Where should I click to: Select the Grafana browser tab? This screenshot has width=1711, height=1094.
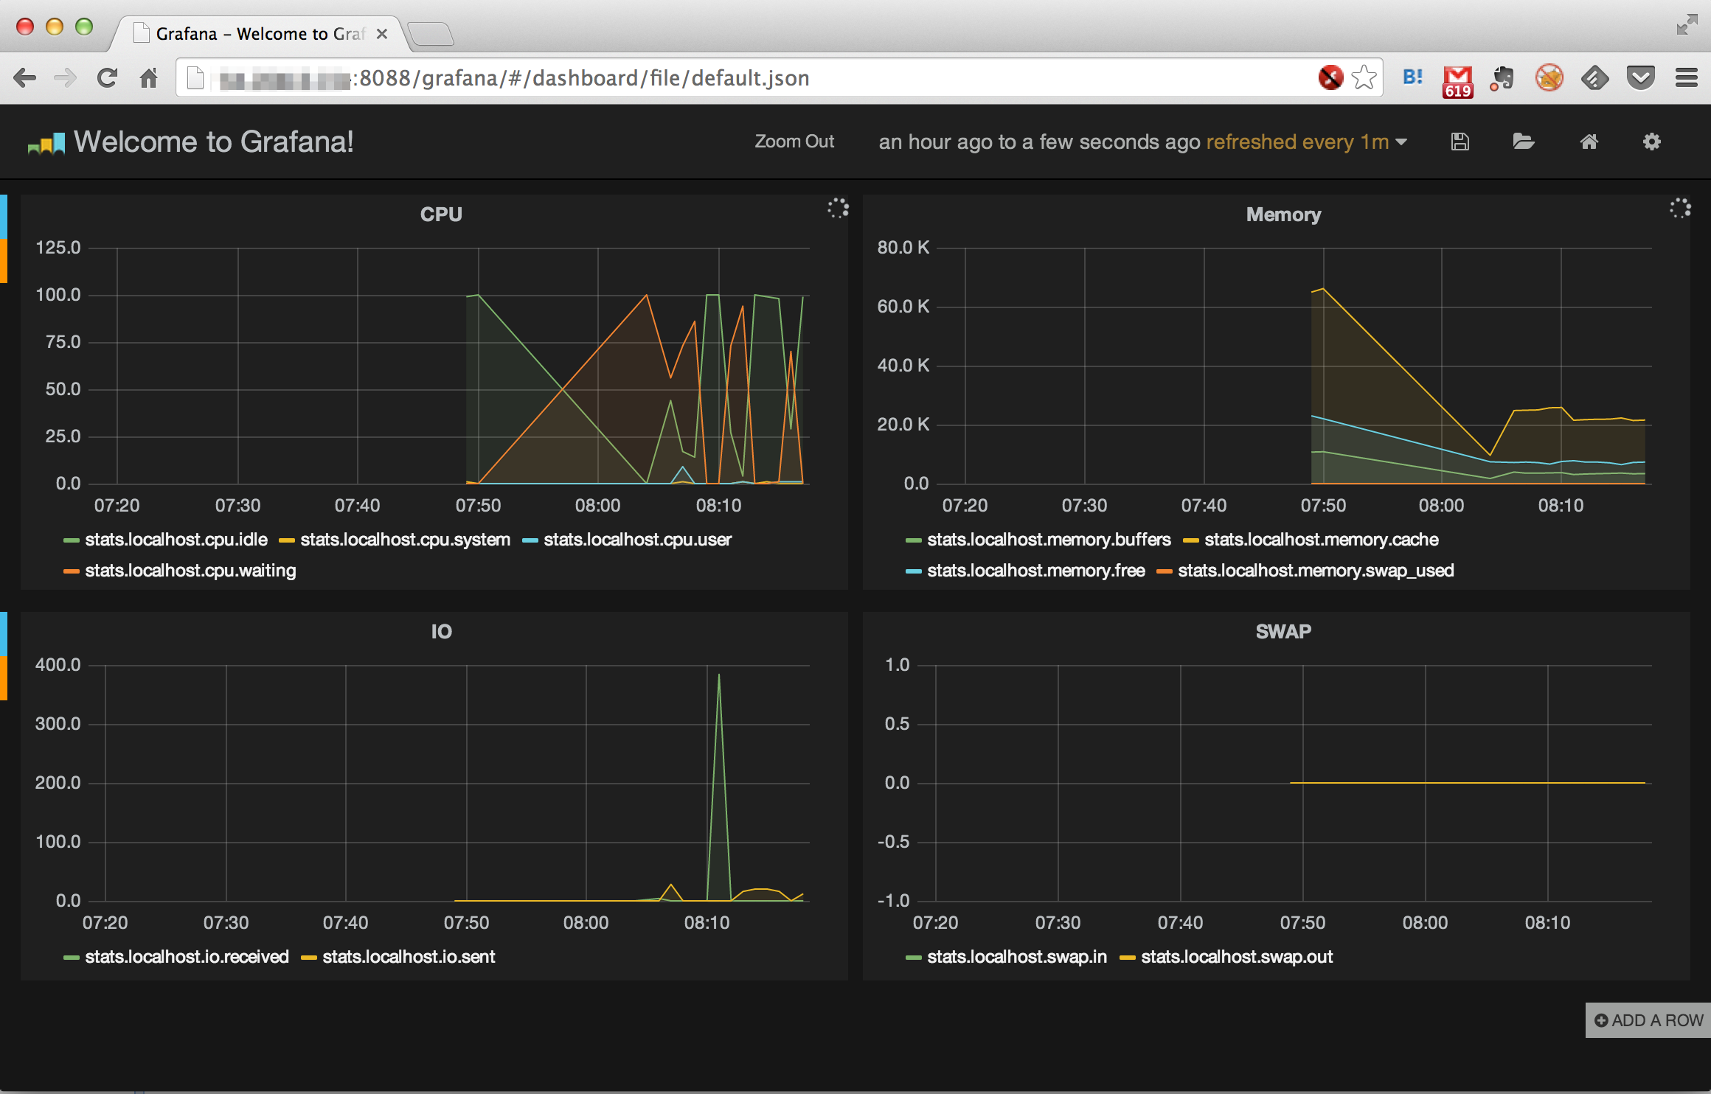click(x=260, y=34)
